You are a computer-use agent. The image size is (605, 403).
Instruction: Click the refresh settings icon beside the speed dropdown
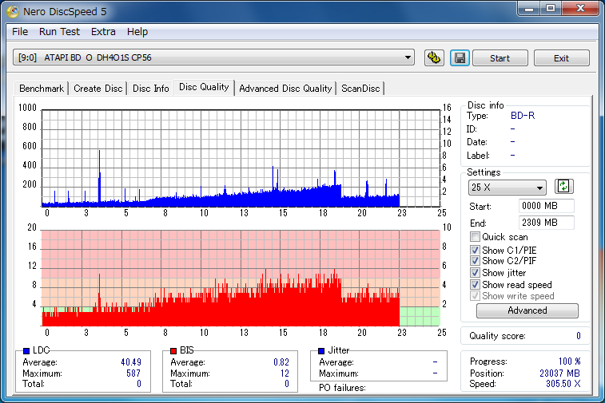click(563, 187)
